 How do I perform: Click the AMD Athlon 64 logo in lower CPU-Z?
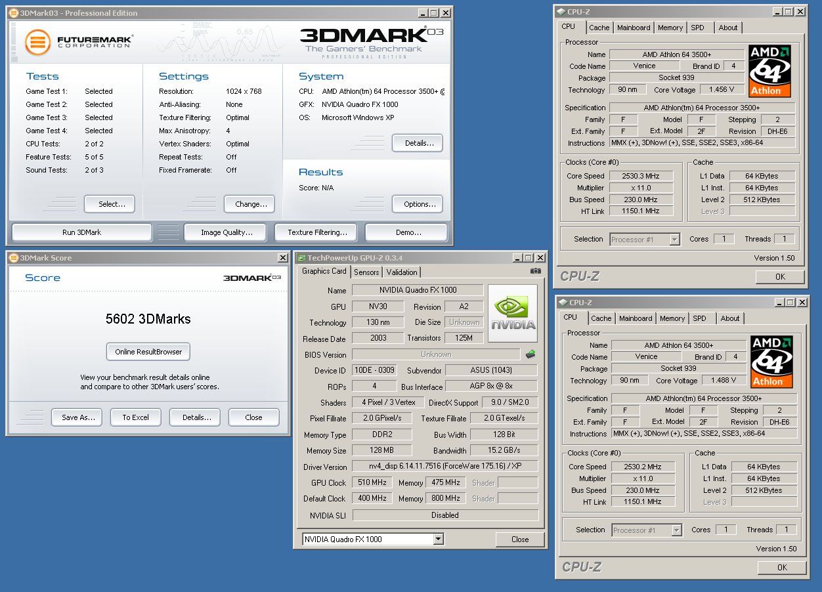[771, 362]
